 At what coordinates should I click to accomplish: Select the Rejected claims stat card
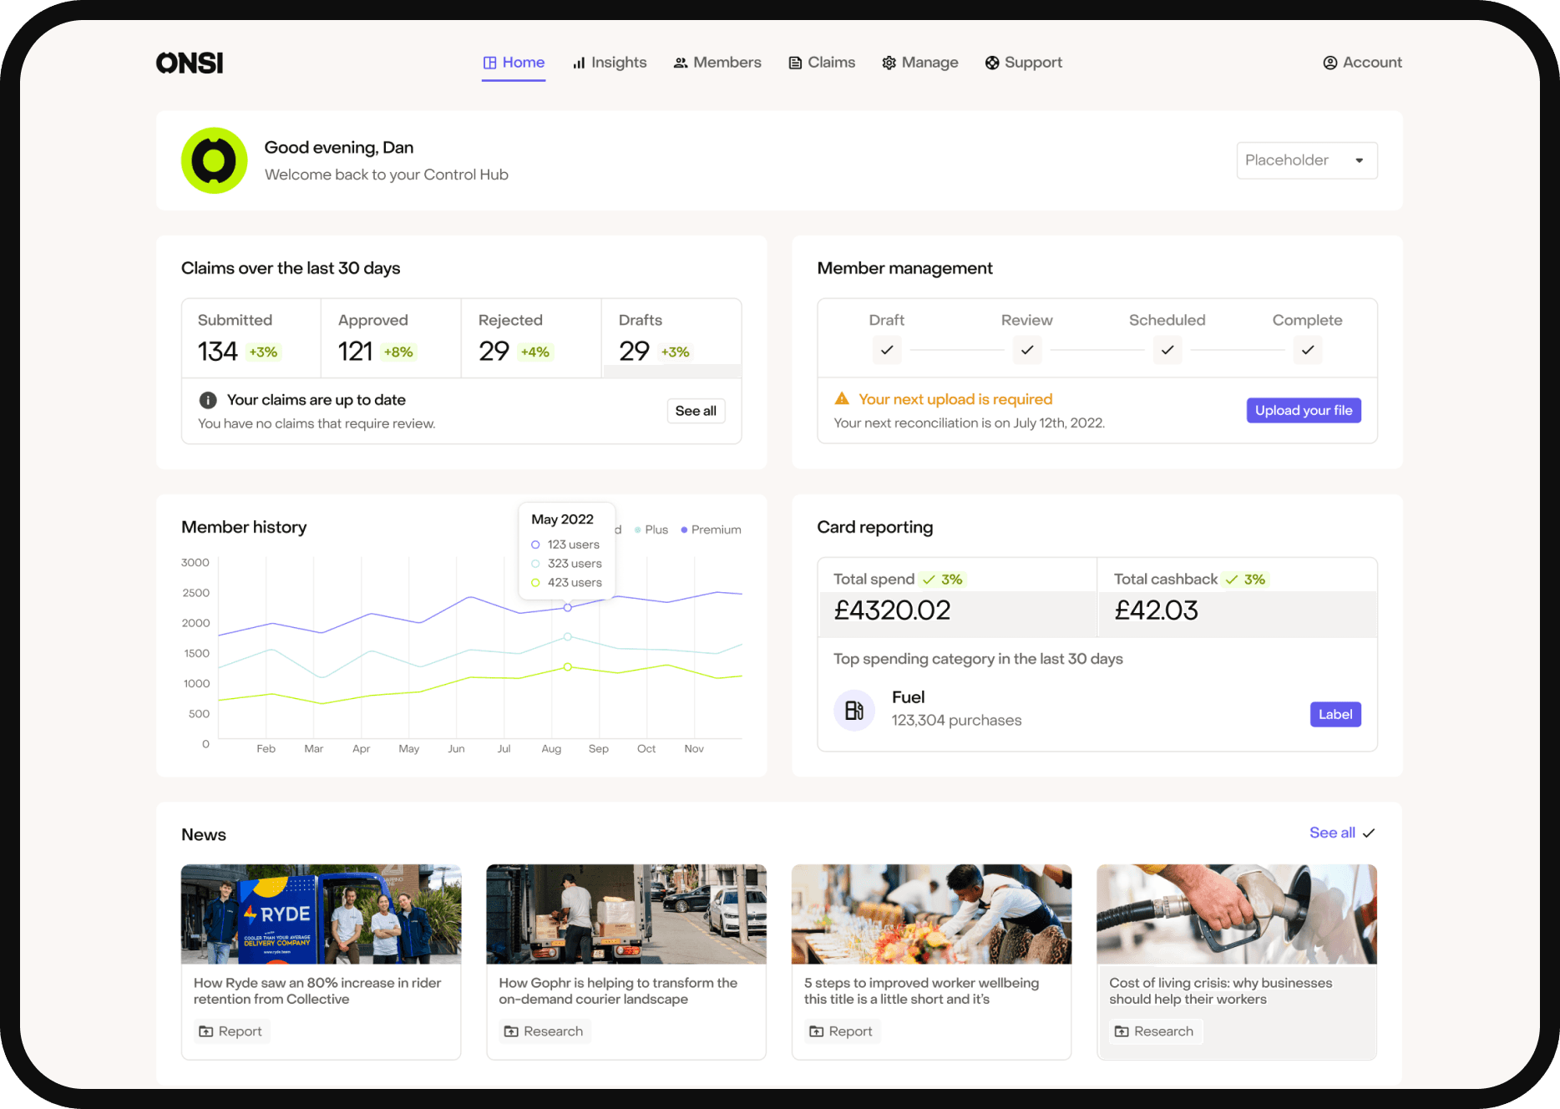click(532, 338)
